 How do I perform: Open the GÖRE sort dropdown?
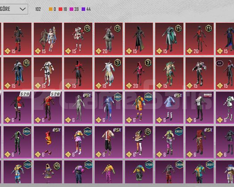[x=13, y=9]
